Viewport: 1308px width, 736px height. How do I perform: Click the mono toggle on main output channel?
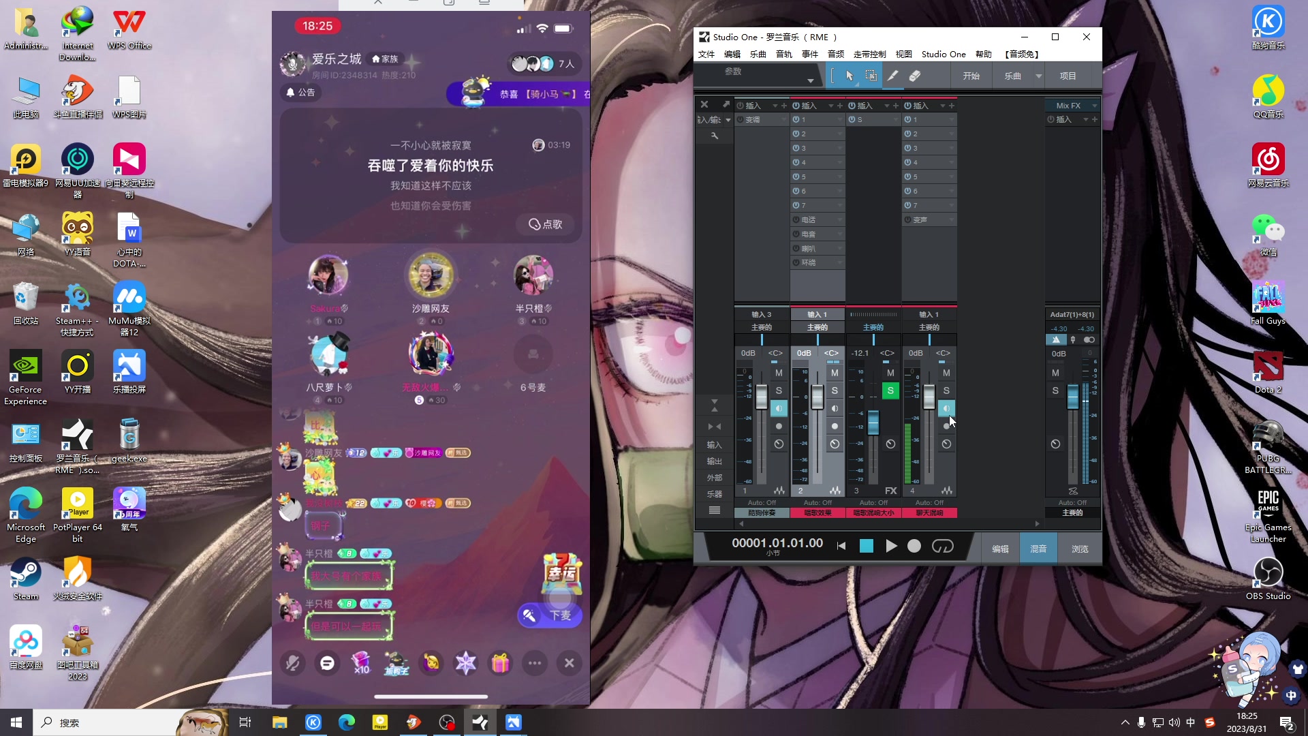[x=1089, y=339]
